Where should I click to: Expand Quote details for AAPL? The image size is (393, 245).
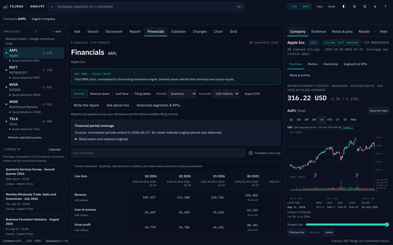[25, 61]
